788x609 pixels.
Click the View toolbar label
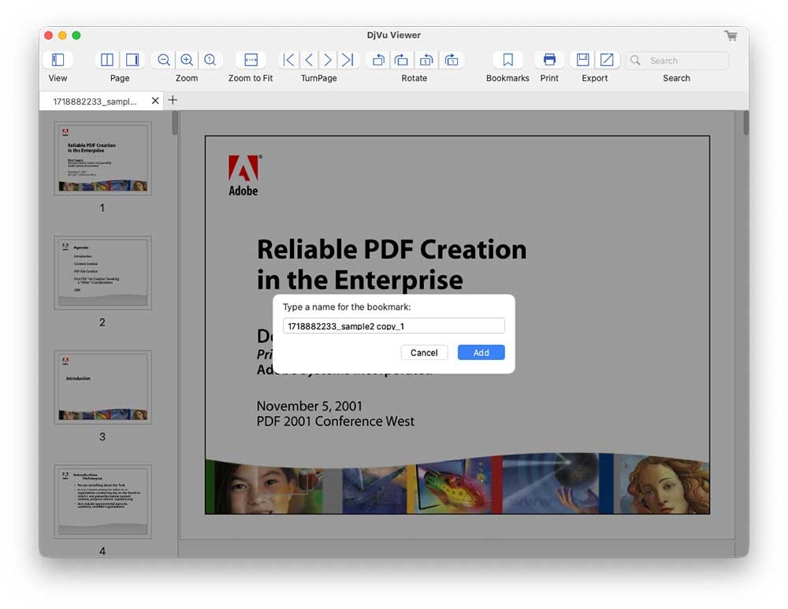click(58, 78)
